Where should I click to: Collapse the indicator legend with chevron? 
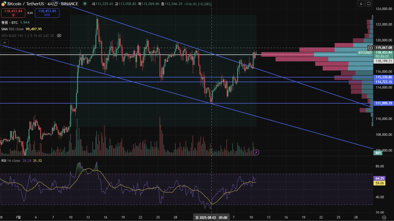tap(5, 42)
